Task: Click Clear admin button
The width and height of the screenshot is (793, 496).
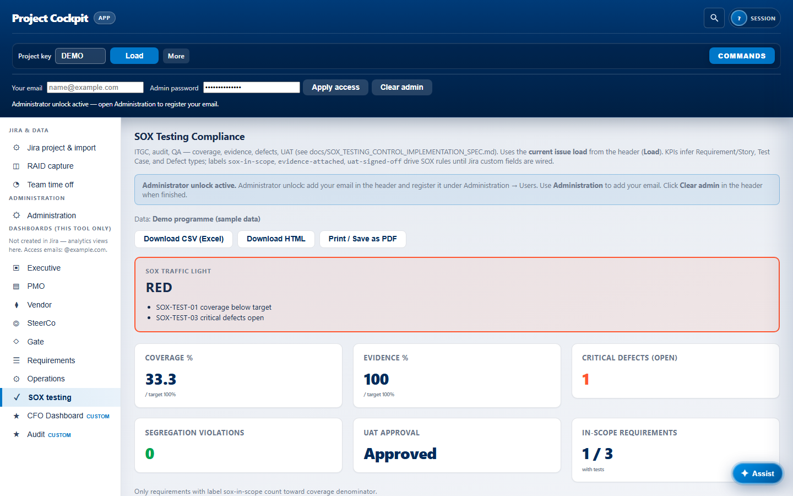Action: pyautogui.click(x=402, y=87)
